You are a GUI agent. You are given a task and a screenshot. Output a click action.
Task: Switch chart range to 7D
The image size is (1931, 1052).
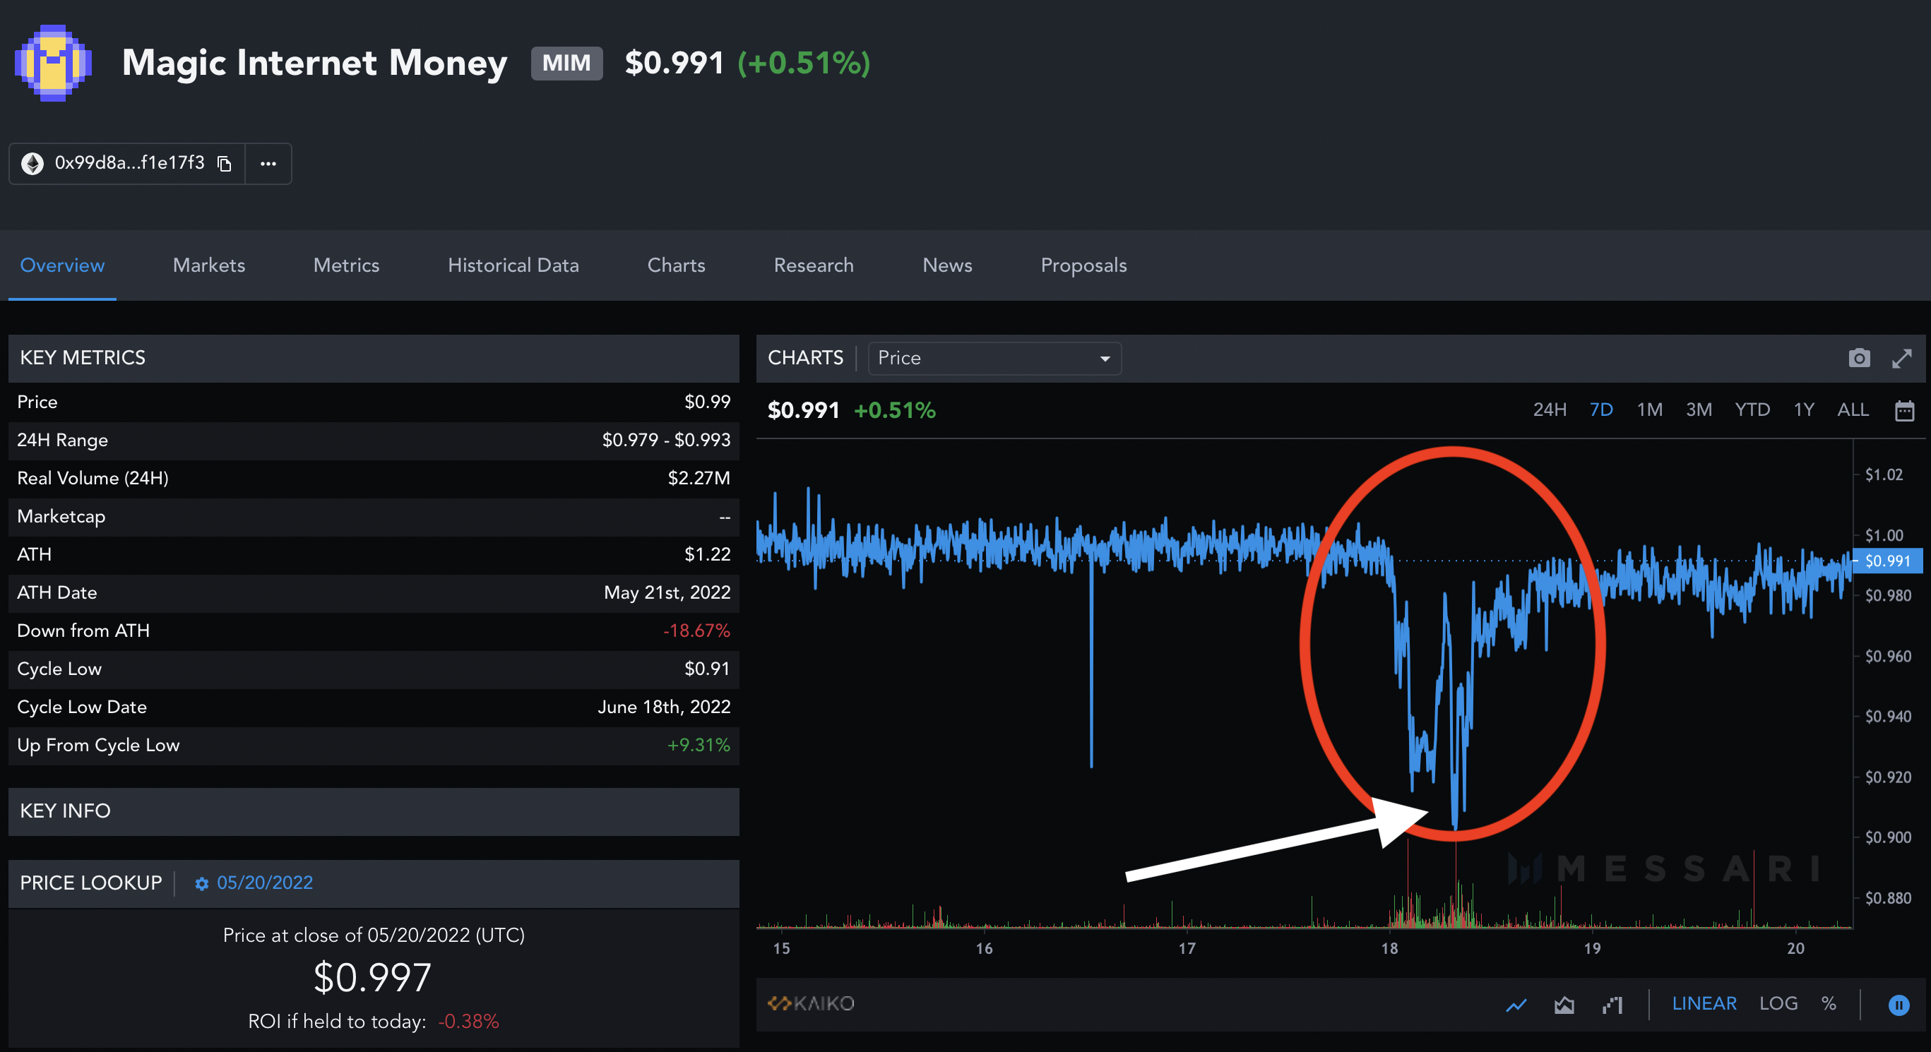[1601, 410]
